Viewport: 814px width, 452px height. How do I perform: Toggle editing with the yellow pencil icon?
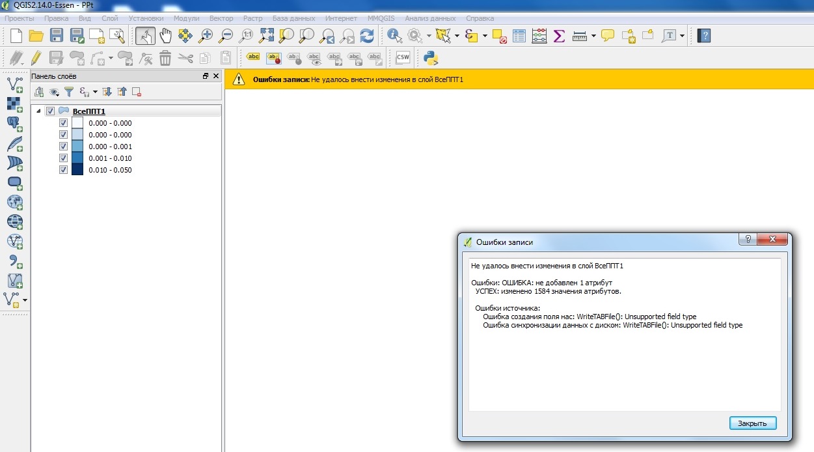[36, 58]
